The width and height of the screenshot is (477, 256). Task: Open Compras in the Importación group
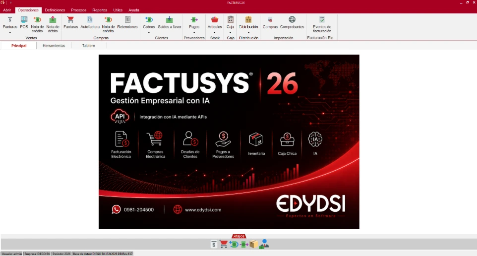click(270, 23)
